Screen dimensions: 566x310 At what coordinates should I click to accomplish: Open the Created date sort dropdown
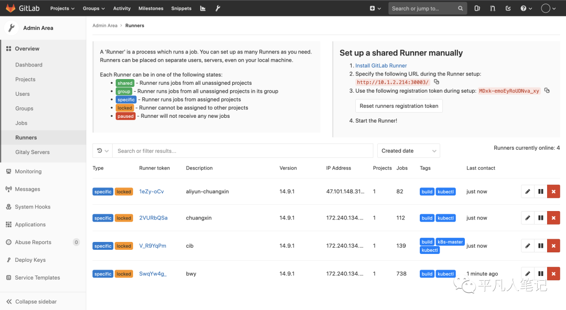tap(409, 151)
